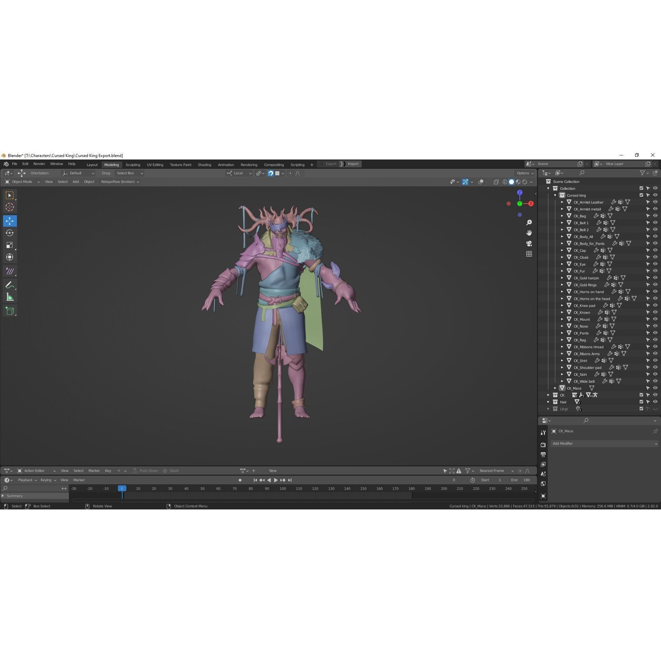Toggle the Collection checkbox in the Outliner
Screen dimensions: 661x661
pos(641,188)
